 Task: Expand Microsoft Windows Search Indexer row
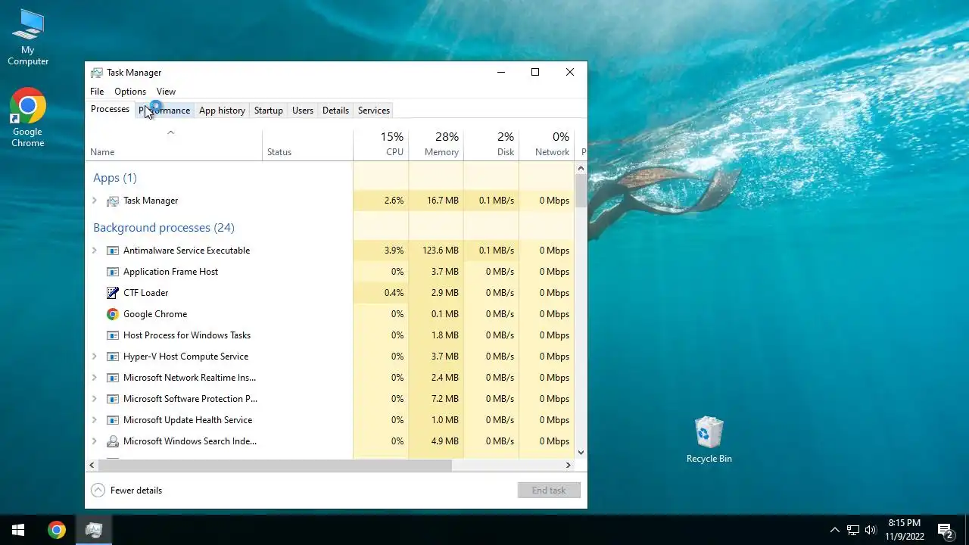tap(95, 441)
